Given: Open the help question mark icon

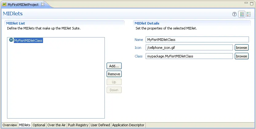Looking at the screenshot, I should (234, 14).
